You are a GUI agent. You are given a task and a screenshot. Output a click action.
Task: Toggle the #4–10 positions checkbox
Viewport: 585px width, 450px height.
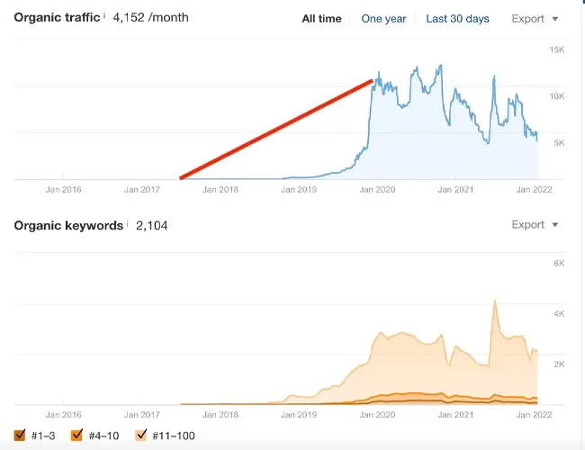[x=76, y=436]
